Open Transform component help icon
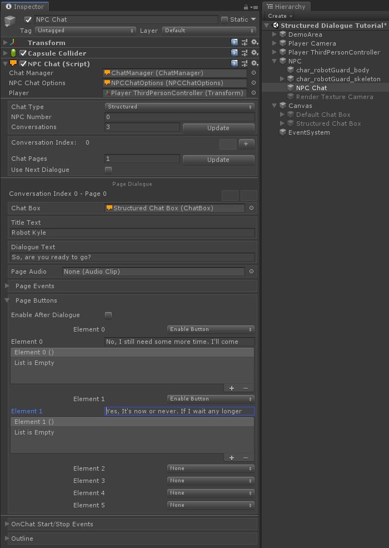Image resolution: width=389 pixels, height=548 pixels. [235, 42]
